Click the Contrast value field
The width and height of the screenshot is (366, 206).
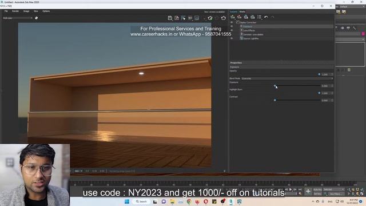326,101
